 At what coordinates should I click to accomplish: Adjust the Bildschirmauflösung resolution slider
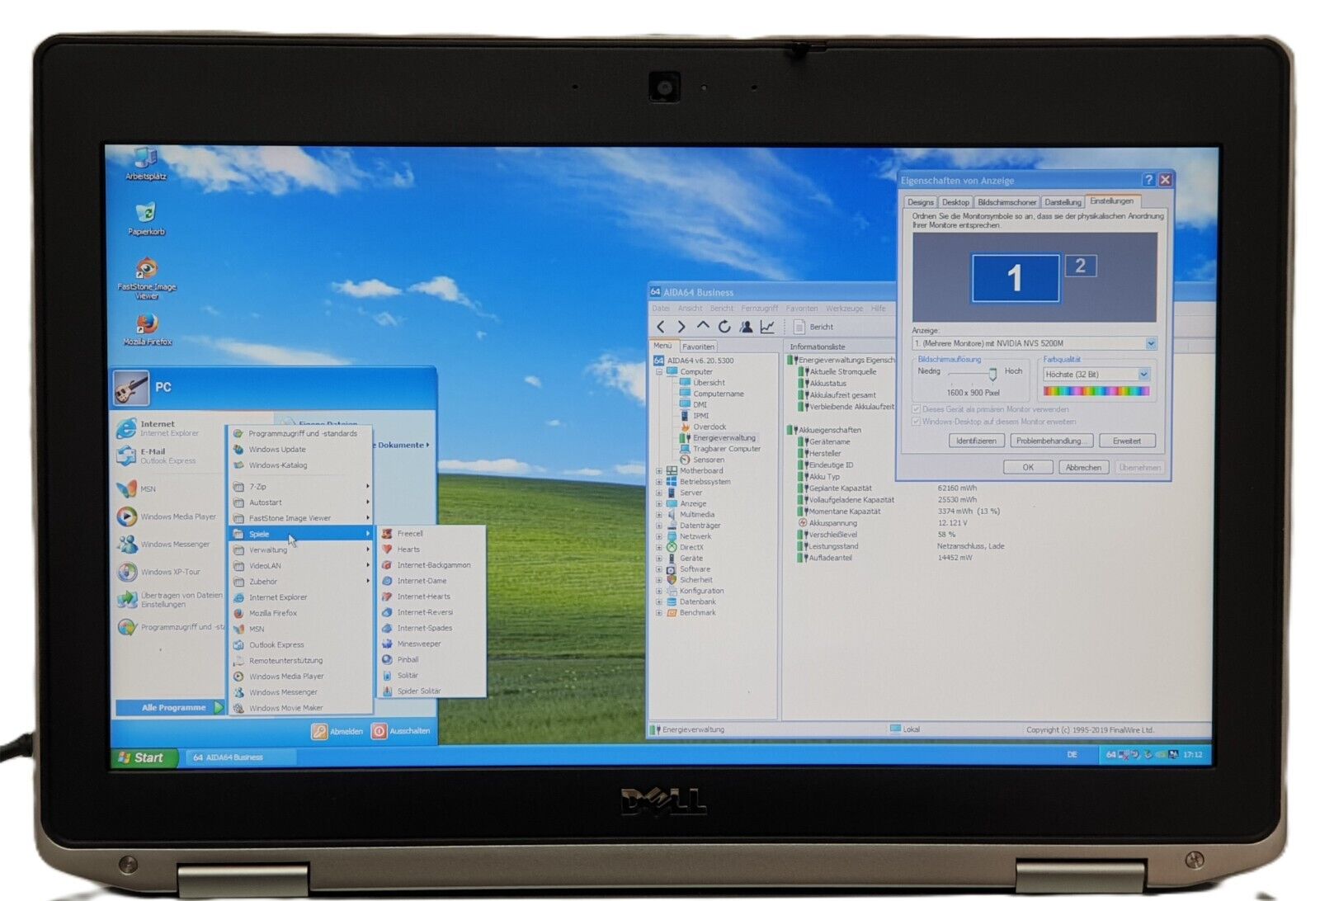(x=992, y=374)
